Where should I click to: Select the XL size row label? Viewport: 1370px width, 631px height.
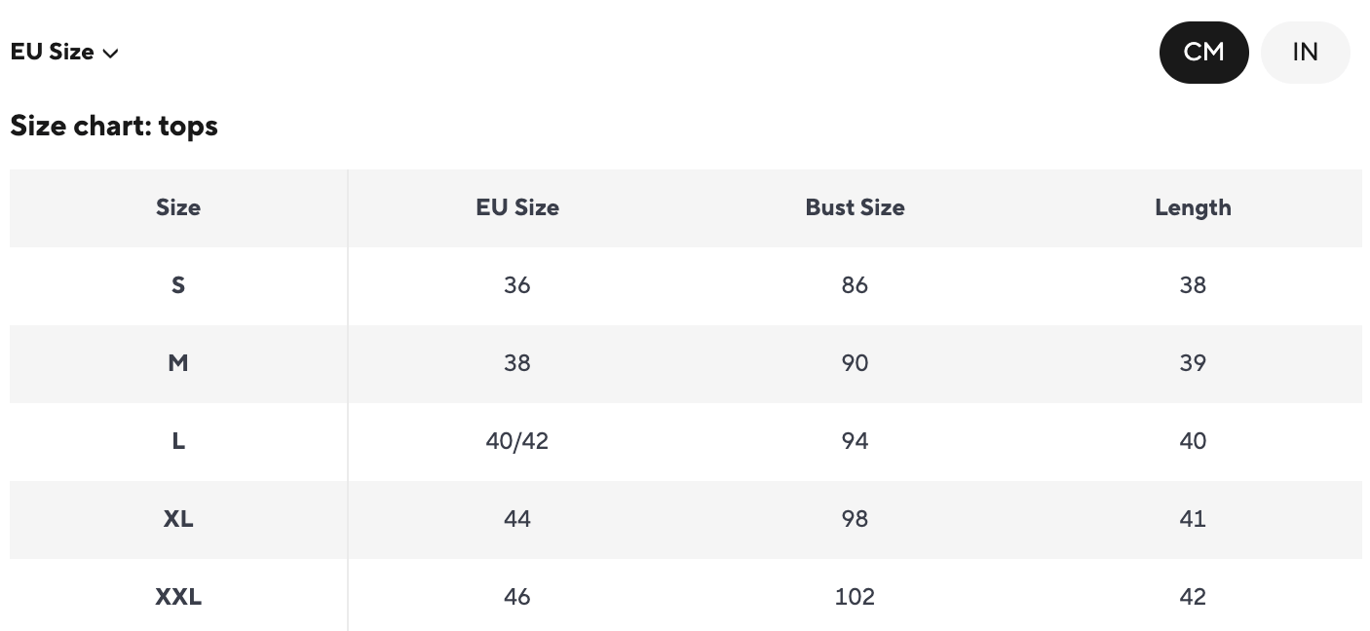(x=178, y=519)
